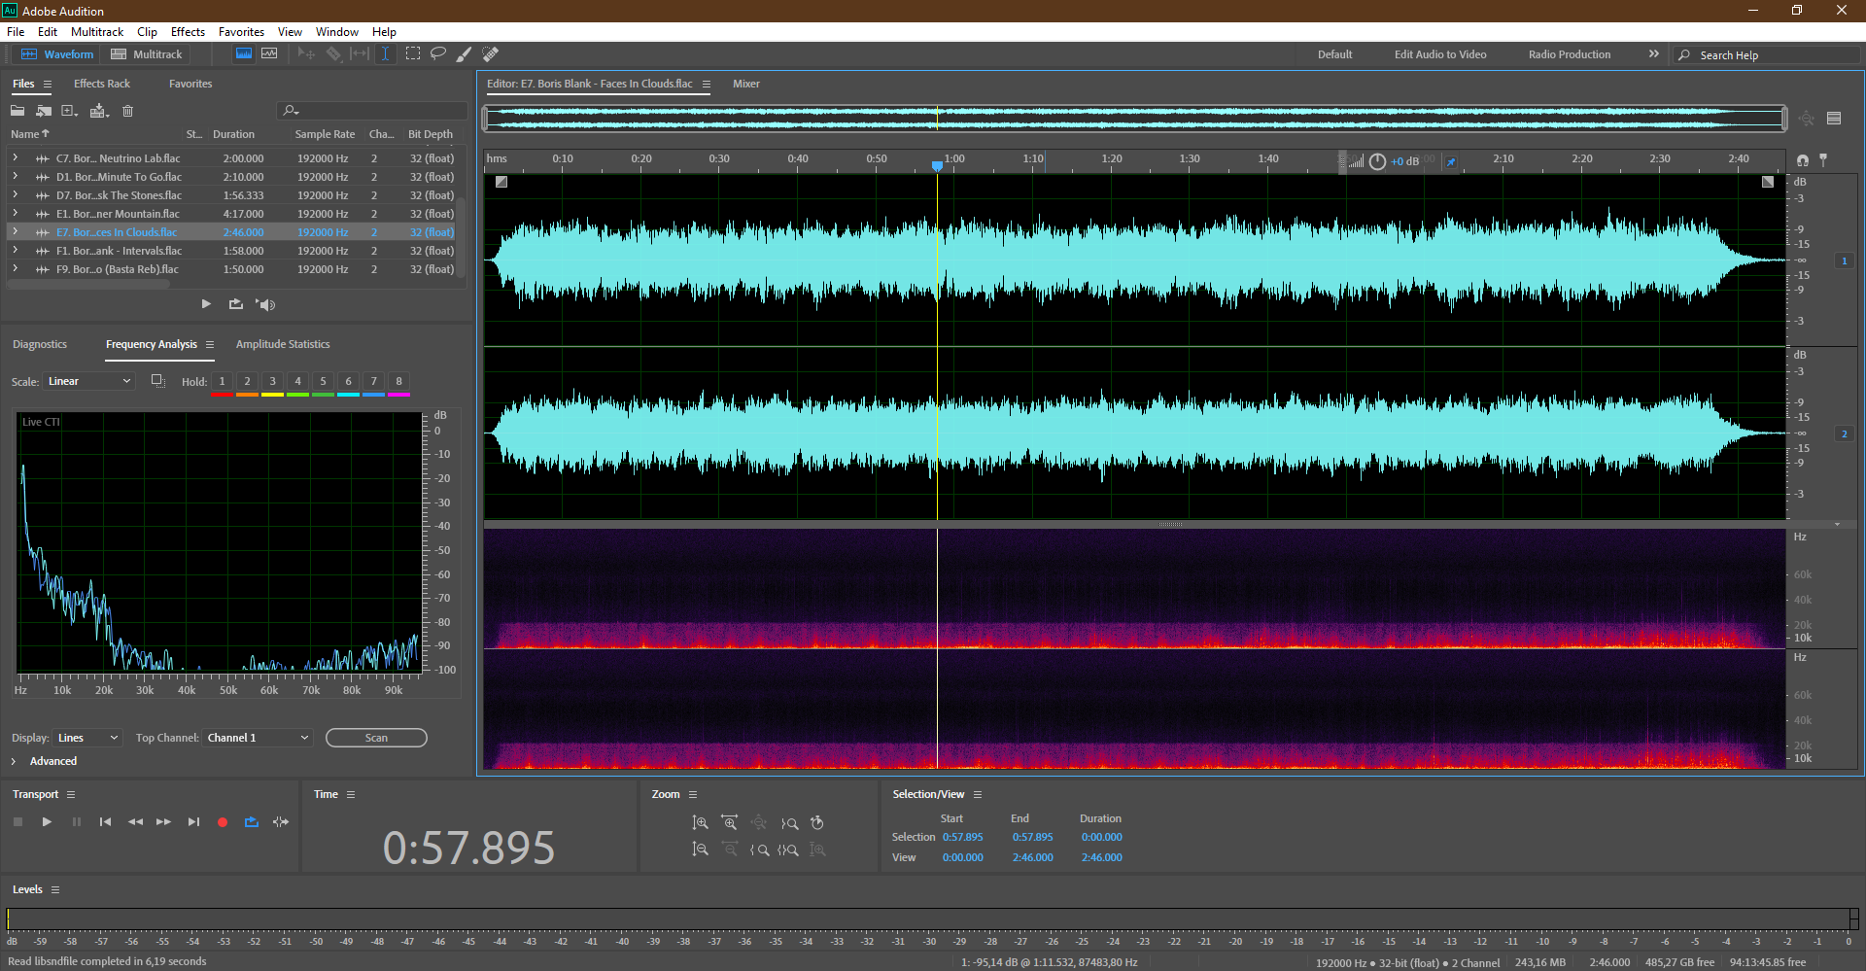This screenshot has width=1866, height=971.
Task: Toggle Loop Playback in Transport
Action: click(252, 822)
